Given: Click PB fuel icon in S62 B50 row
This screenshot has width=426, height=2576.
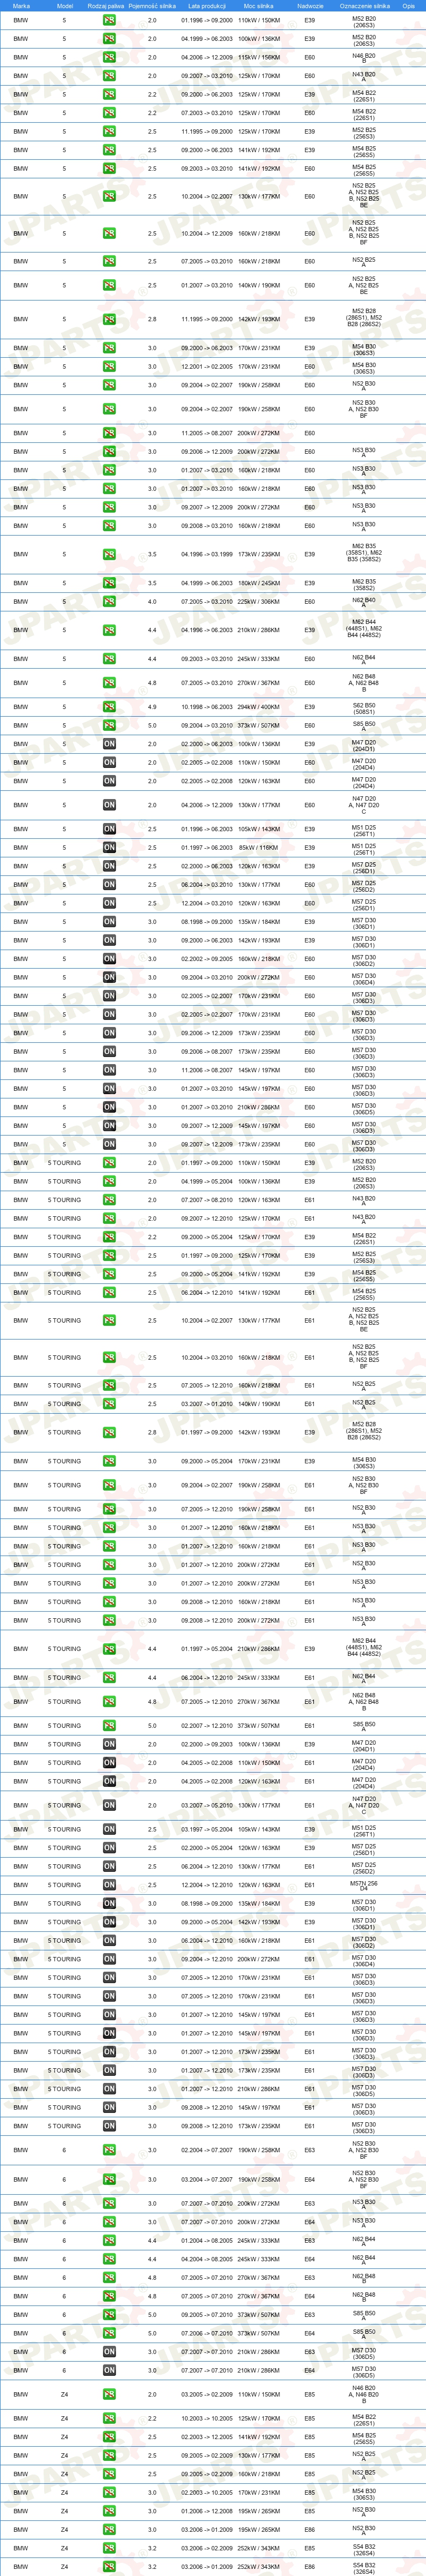Looking at the screenshot, I should point(109,707).
